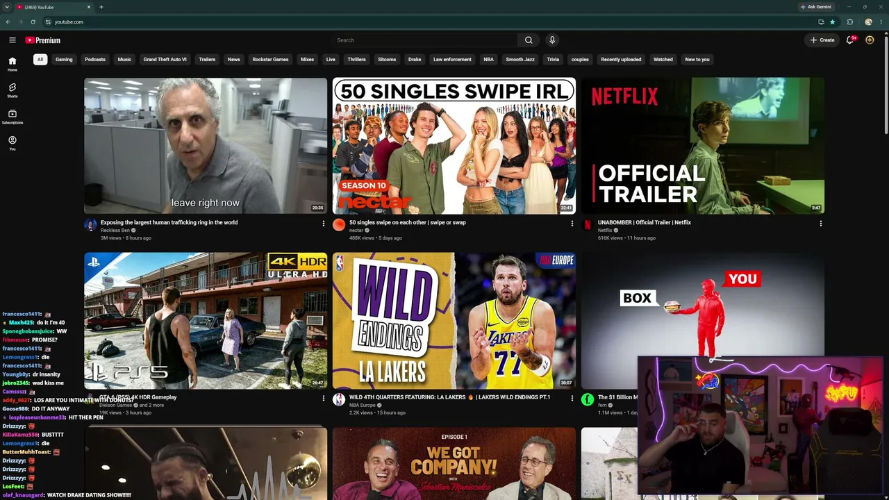Image resolution: width=889 pixels, height=500 pixels.
Task: Open the browser extensions puzzle icon
Action: pyautogui.click(x=850, y=22)
